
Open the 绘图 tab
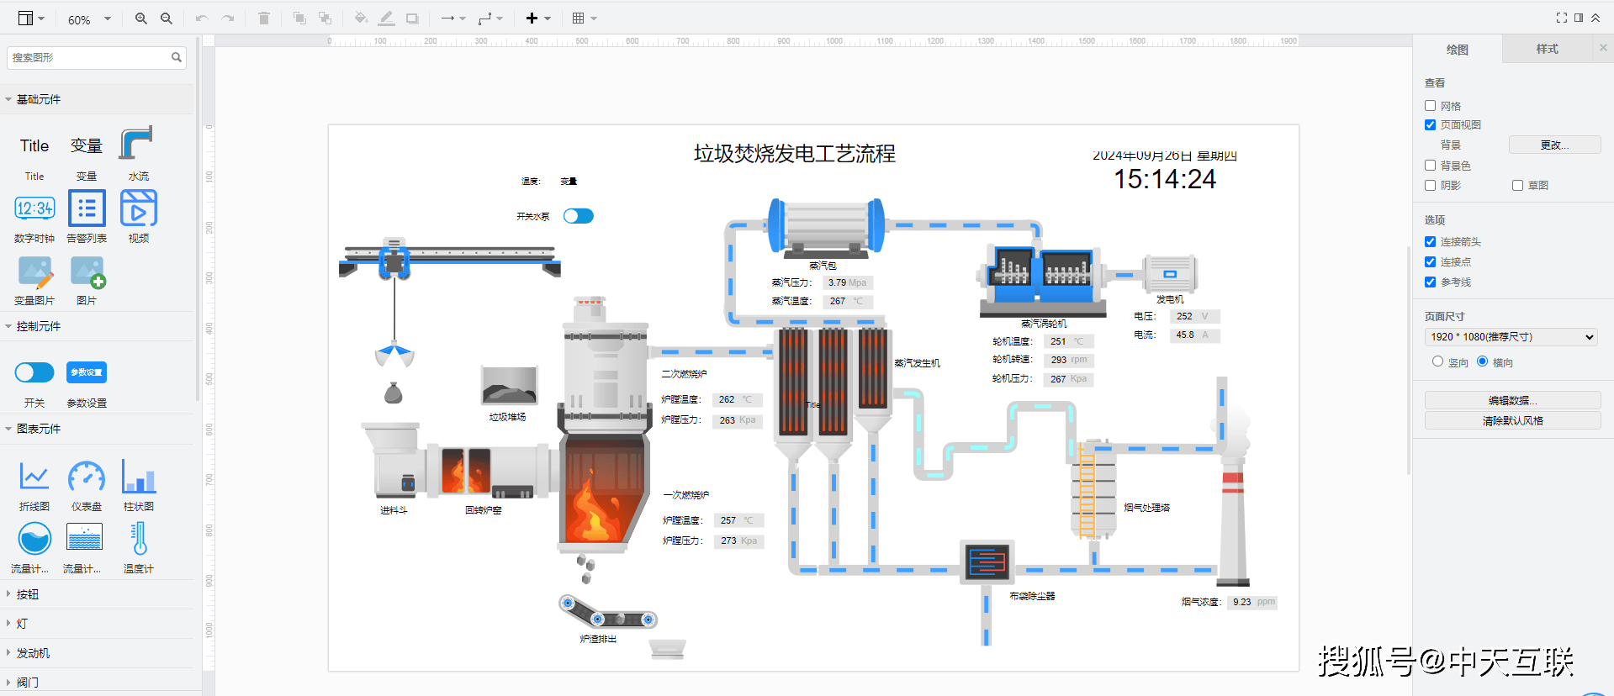[1457, 50]
